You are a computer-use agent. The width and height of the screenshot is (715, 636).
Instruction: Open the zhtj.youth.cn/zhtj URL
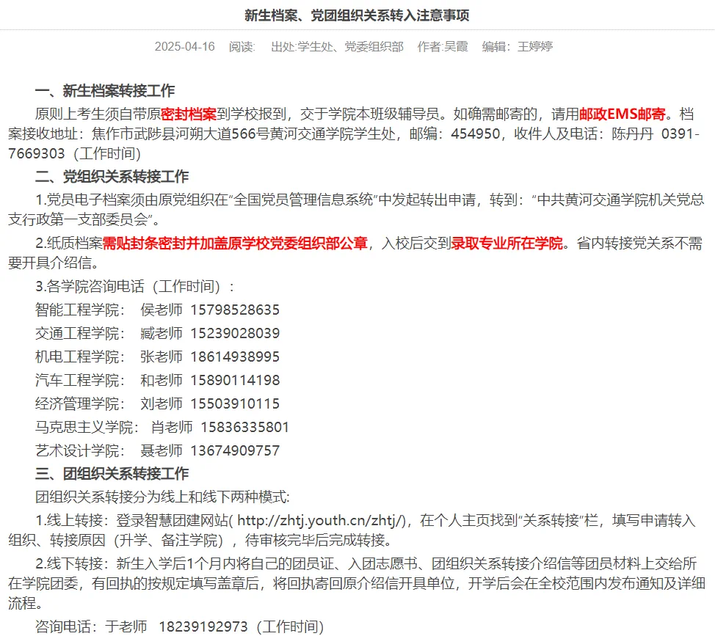point(321,520)
